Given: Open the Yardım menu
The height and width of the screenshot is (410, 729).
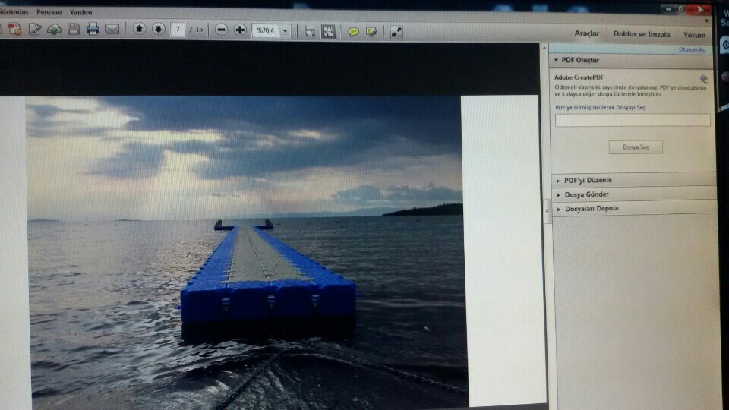Looking at the screenshot, I should pyautogui.click(x=81, y=12).
